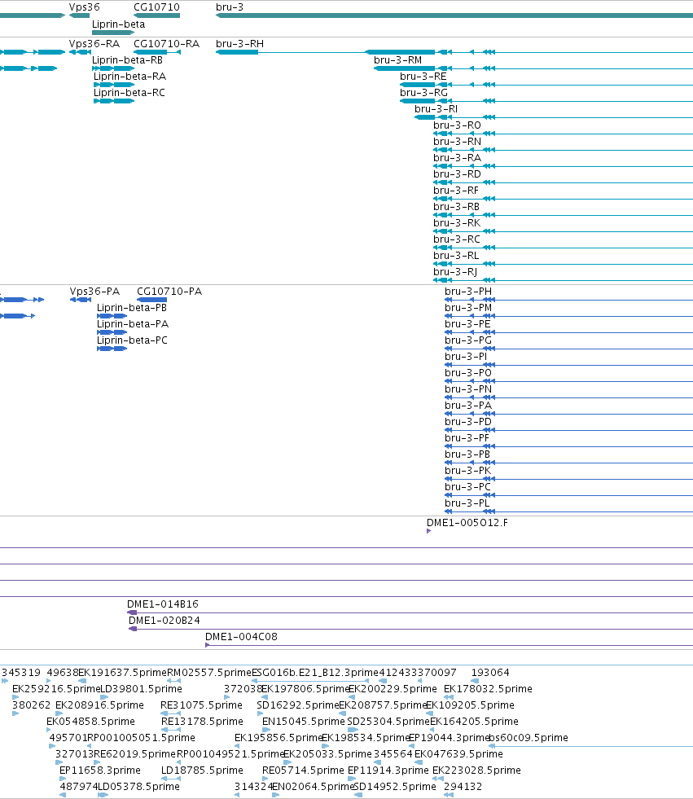Select EST label LD18785.5prime
Screen dimensions: 693x799
[x=202, y=770]
